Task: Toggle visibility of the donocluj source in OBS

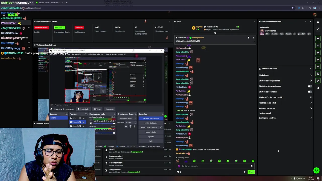Action: (80, 126)
